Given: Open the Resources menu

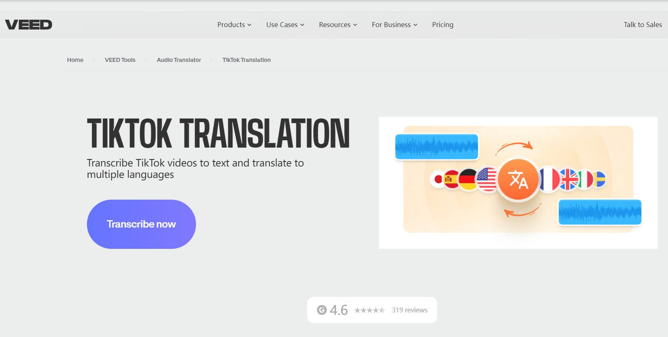Looking at the screenshot, I should click(x=338, y=25).
